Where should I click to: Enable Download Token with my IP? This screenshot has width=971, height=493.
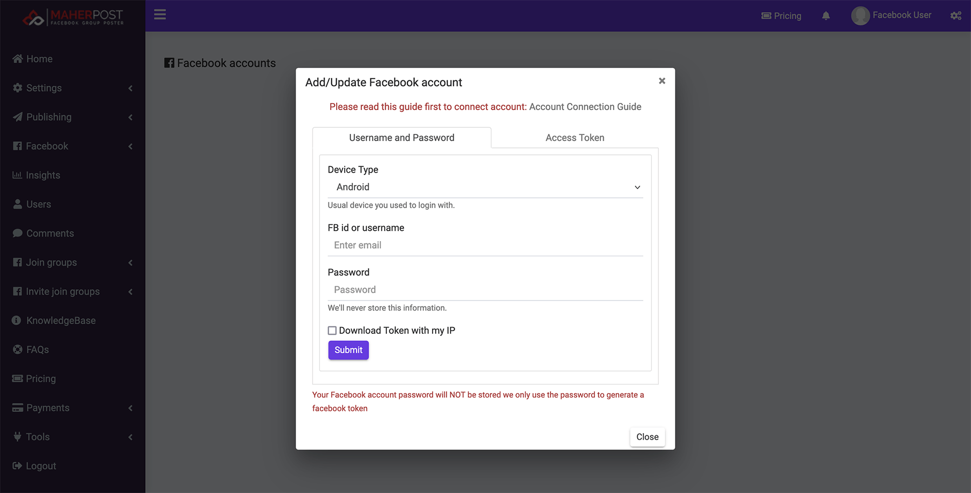coord(332,331)
